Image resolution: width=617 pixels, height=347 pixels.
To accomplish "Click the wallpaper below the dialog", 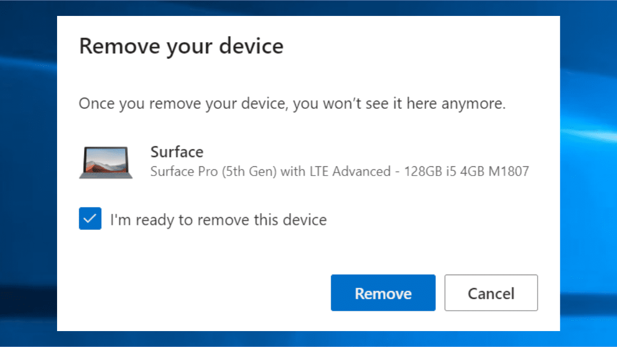I will (x=308, y=339).
